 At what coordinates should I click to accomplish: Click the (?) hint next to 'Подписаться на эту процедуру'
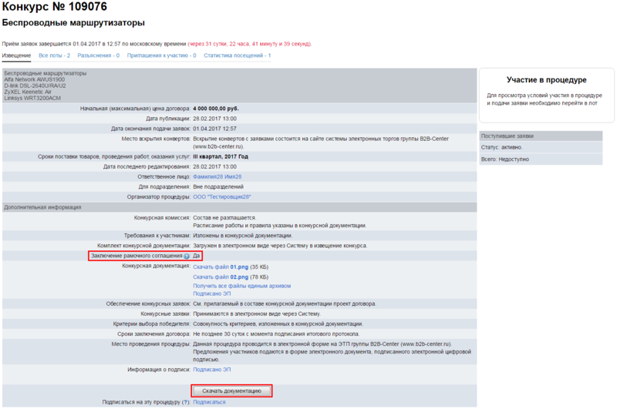(x=187, y=402)
